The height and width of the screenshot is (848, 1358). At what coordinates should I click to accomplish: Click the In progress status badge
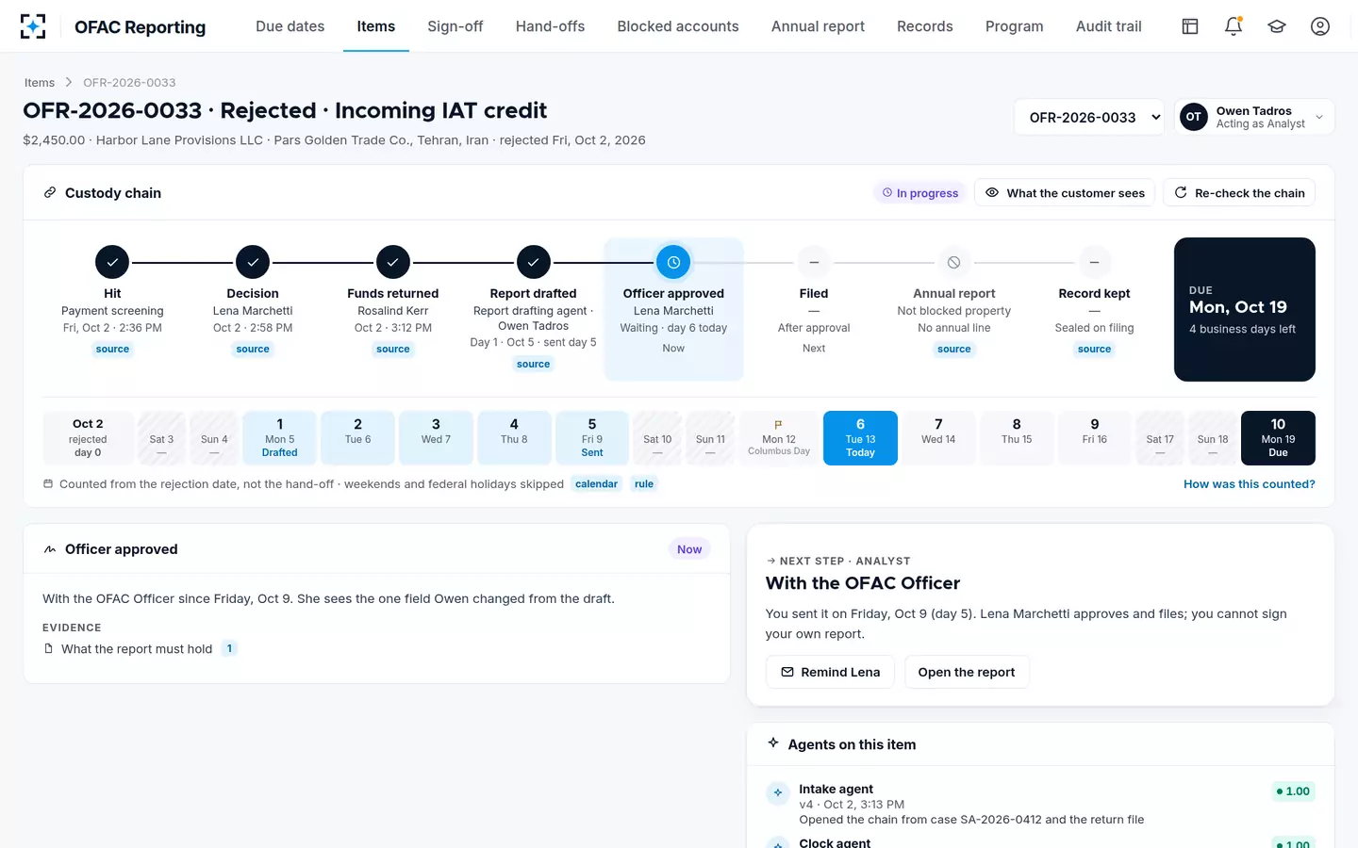920,193
